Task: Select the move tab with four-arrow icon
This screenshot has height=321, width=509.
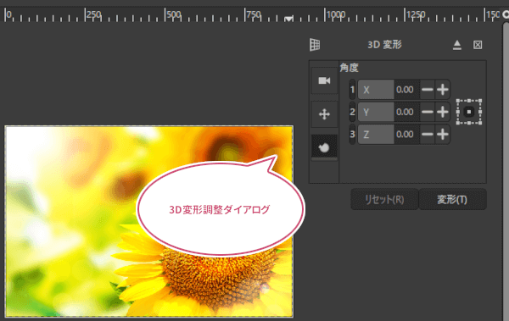Action: [x=324, y=114]
